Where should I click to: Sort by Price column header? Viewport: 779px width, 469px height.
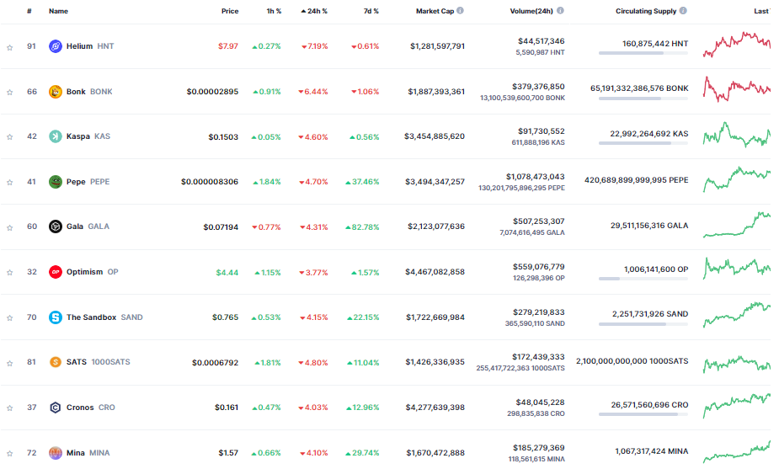230,11
